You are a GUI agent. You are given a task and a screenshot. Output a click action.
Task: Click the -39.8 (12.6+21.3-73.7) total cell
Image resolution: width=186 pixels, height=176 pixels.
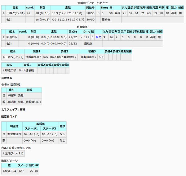(68, 20)
